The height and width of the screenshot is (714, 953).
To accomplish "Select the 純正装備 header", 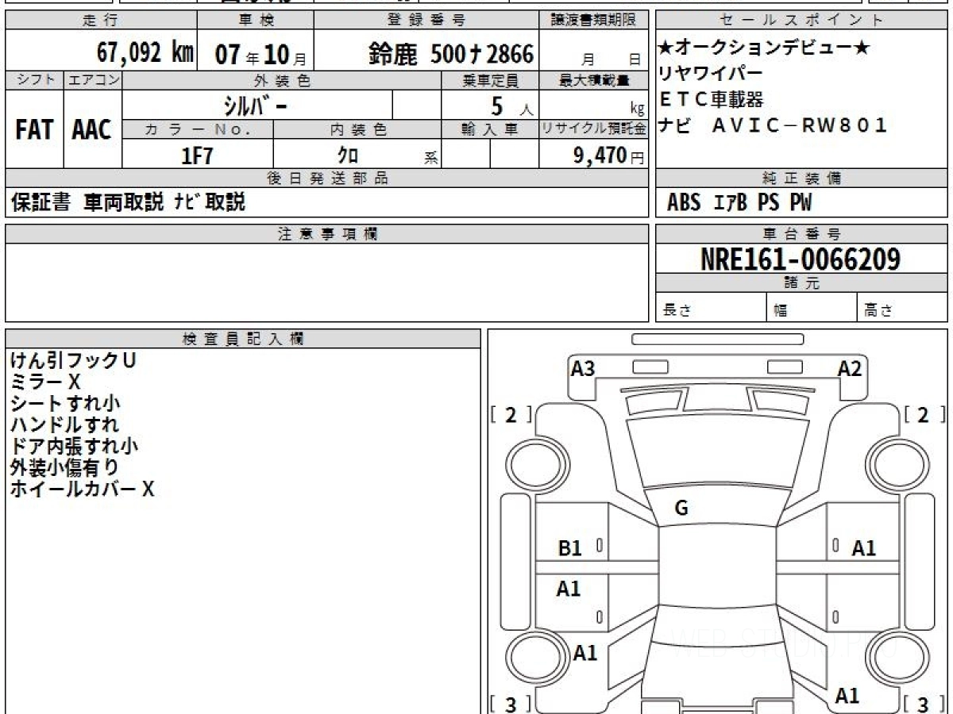I will [x=801, y=178].
